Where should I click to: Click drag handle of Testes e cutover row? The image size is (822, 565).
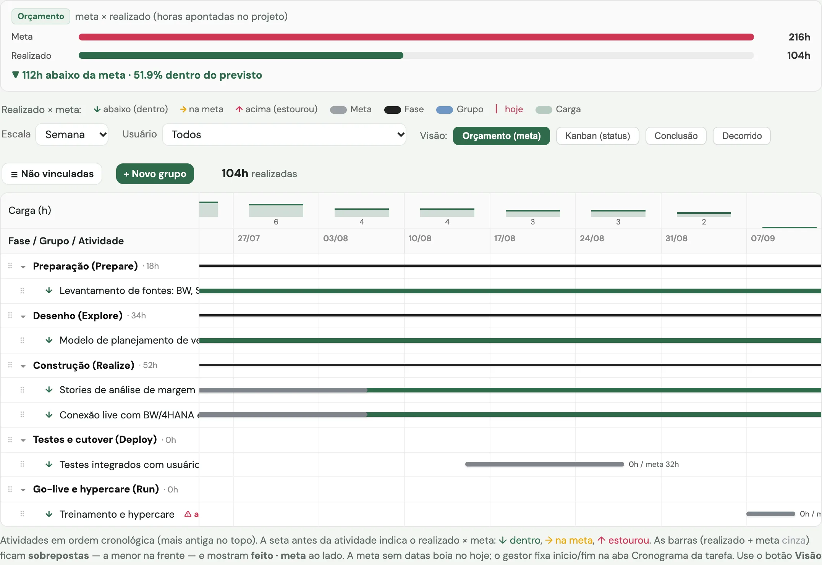pyautogui.click(x=10, y=439)
